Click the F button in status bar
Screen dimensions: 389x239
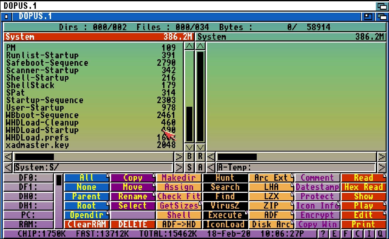346,234
